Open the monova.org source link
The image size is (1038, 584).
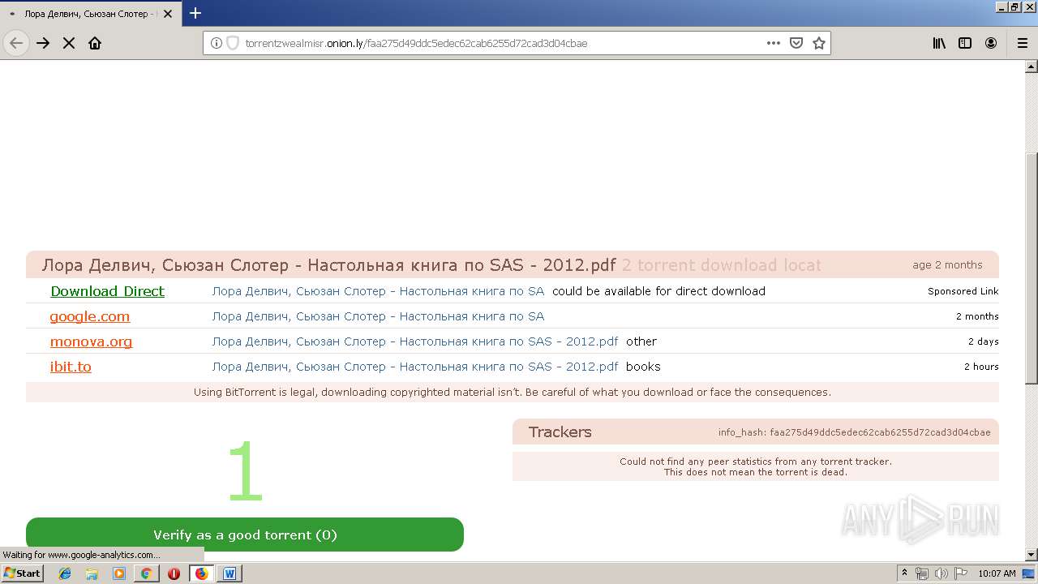91,341
